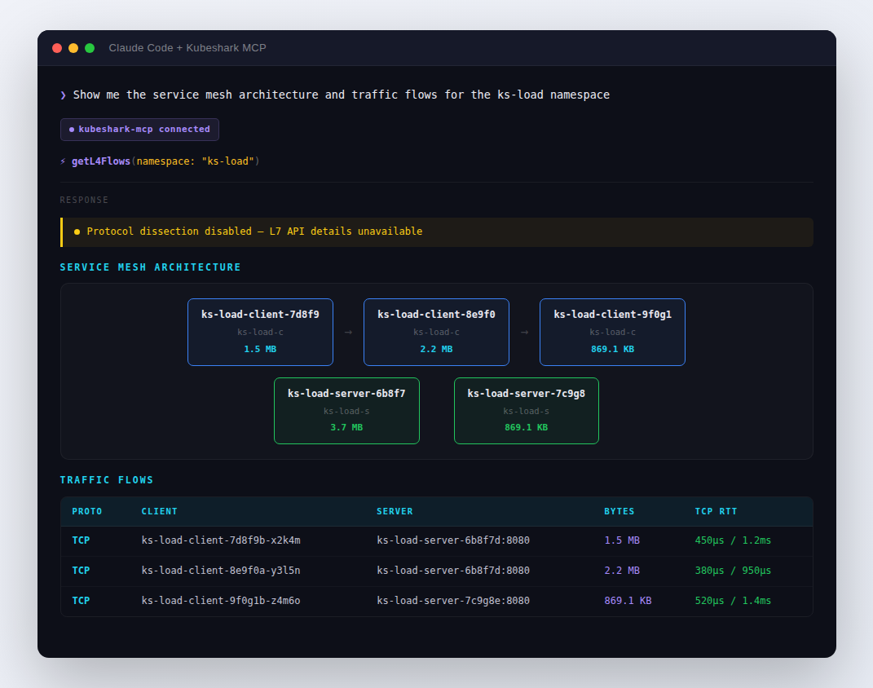Click server cell in the x2k4m client row

453,540
